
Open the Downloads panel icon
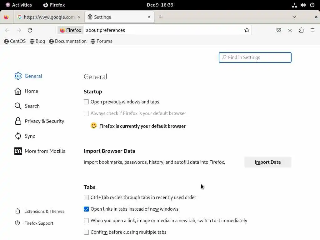coord(290,30)
